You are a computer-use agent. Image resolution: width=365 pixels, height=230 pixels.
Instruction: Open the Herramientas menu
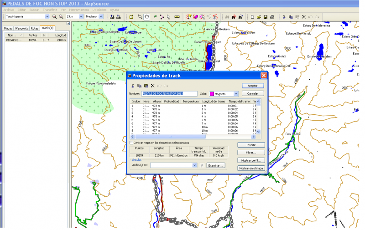[79, 9]
